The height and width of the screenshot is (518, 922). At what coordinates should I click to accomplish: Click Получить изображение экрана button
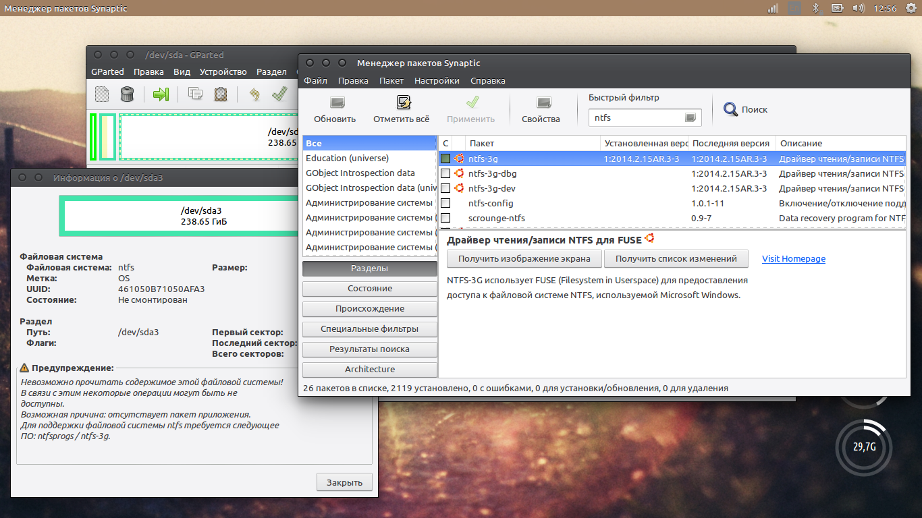point(524,258)
